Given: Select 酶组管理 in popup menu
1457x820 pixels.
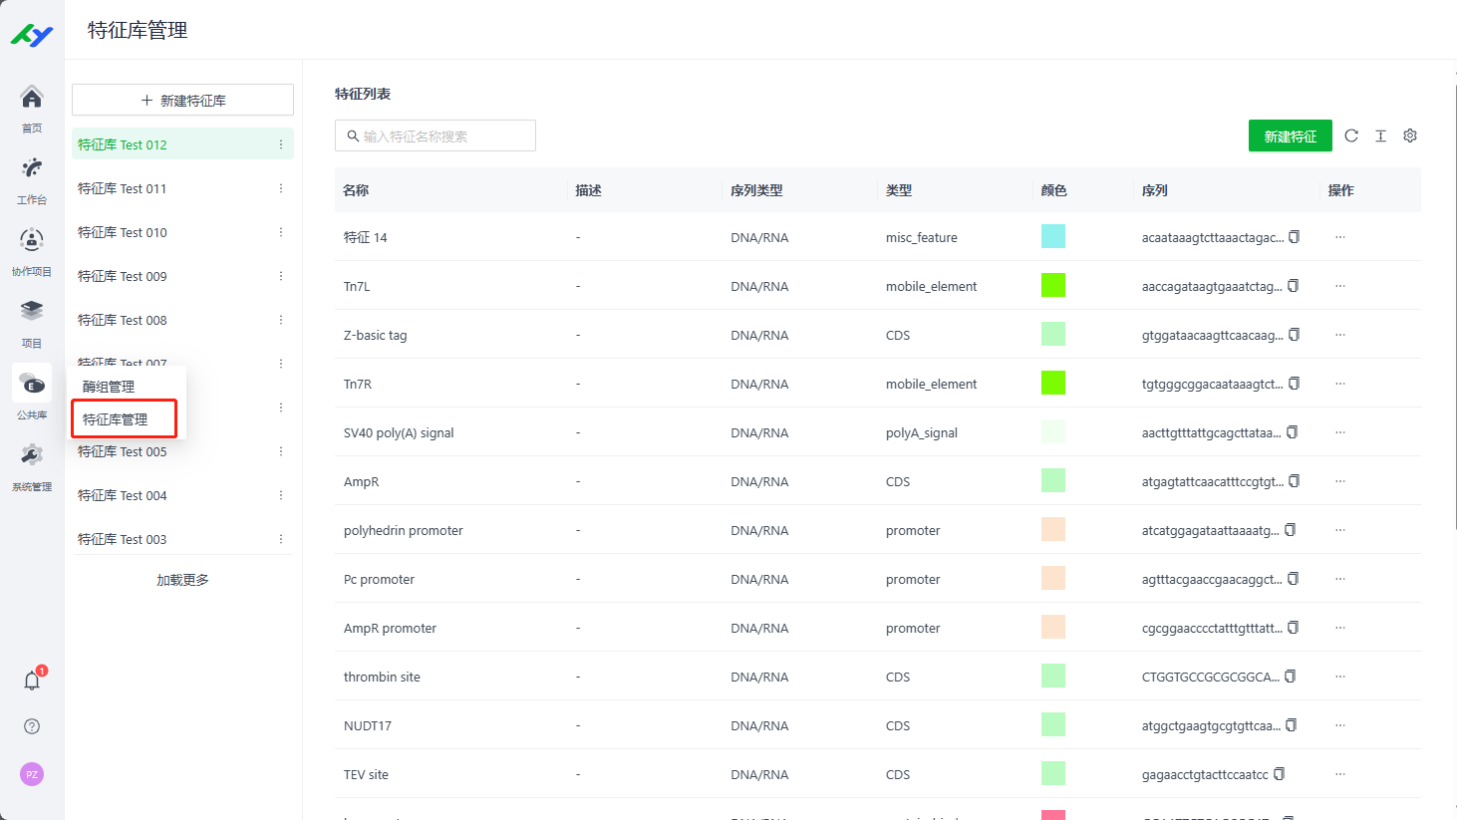Looking at the screenshot, I should [x=109, y=387].
